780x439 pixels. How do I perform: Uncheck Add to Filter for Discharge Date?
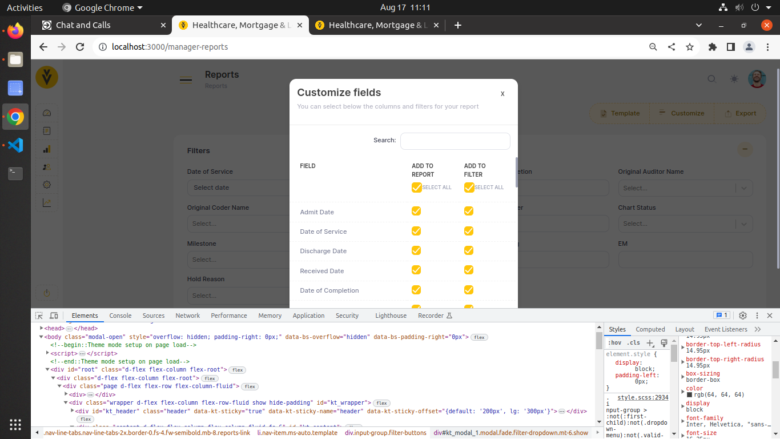click(x=469, y=250)
